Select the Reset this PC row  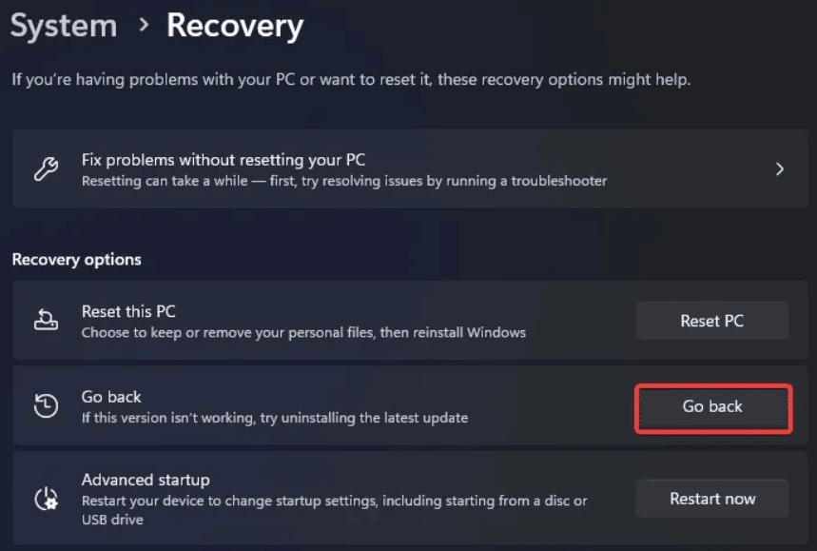(x=333, y=320)
